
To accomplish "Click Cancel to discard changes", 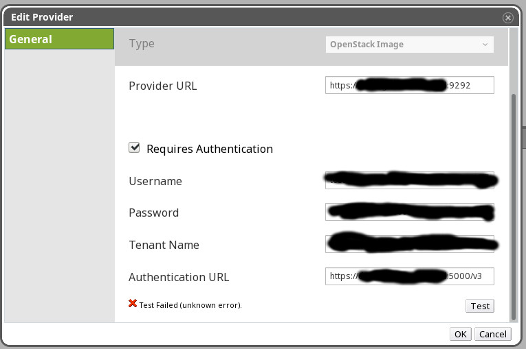I will 493,334.
